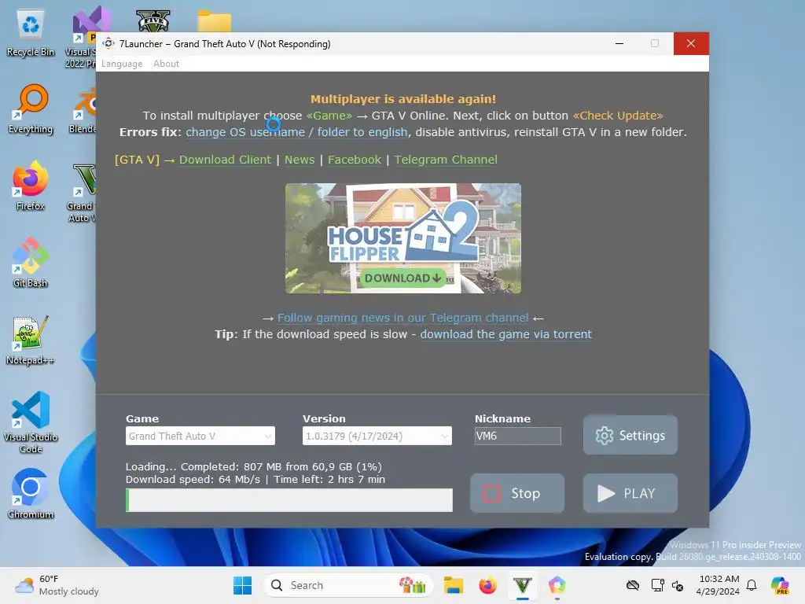This screenshot has height=604, width=805.
Task: Click the Nickname field containing VM6
Action: pyautogui.click(x=517, y=436)
